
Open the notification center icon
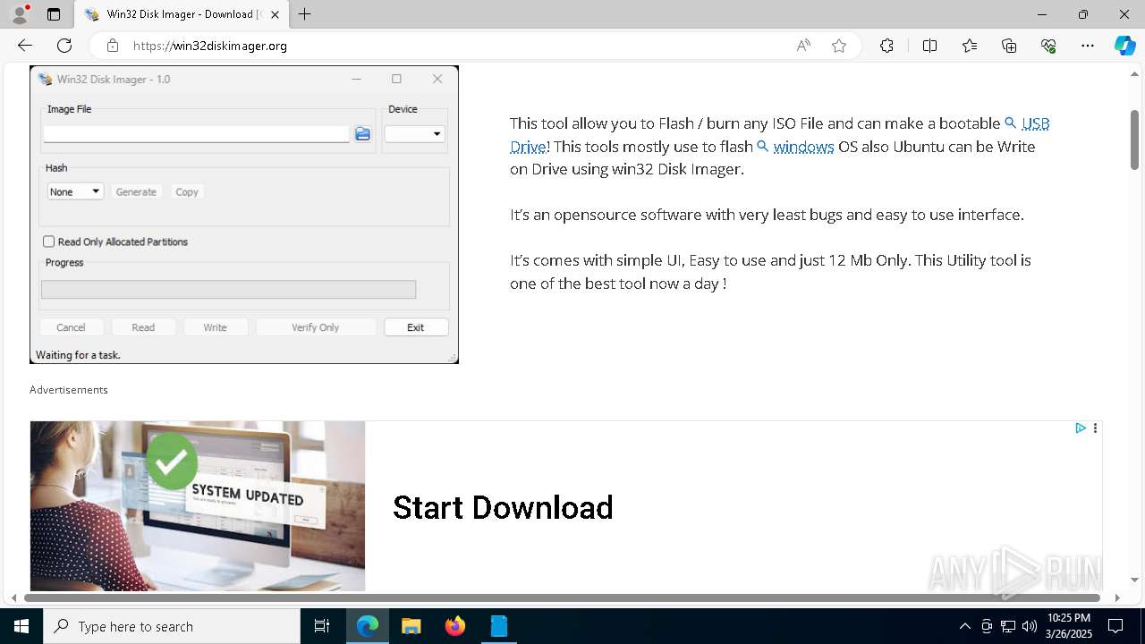pyautogui.click(x=1115, y=626)
